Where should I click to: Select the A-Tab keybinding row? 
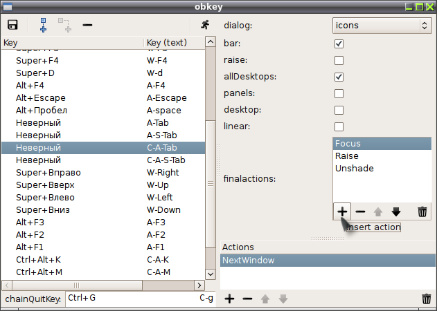point(103,123)
